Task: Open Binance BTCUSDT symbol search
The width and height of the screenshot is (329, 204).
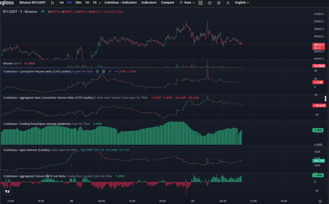Action: [x=33, y=2]
